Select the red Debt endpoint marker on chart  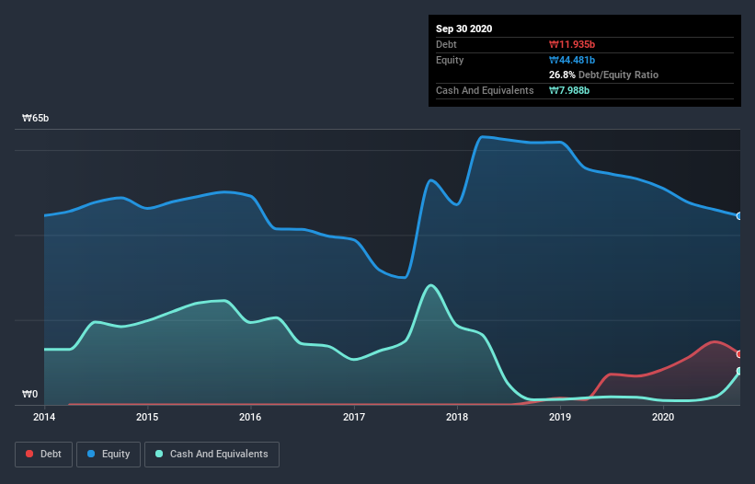point(739,354)
